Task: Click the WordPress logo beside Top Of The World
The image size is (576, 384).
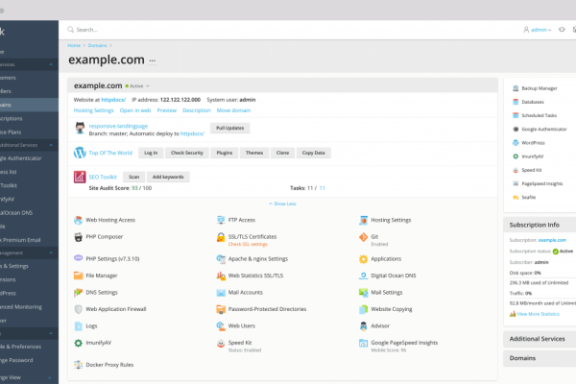Action: (x=80, y=153)
